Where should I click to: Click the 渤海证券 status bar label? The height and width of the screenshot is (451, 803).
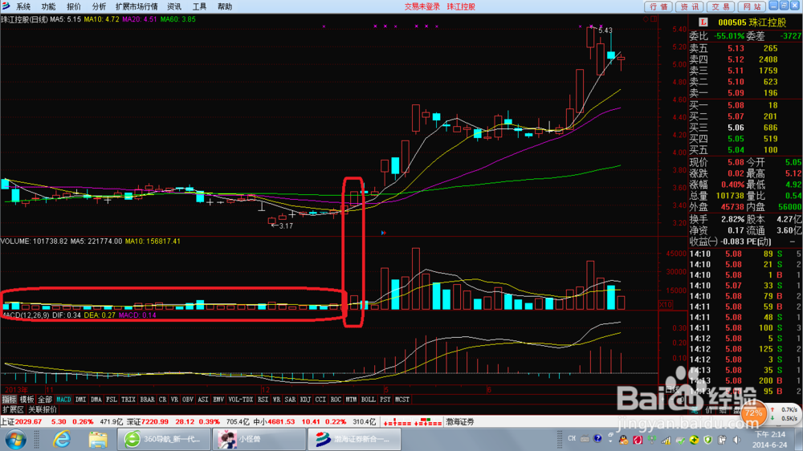pyautogui.click(x=459, y=422)
